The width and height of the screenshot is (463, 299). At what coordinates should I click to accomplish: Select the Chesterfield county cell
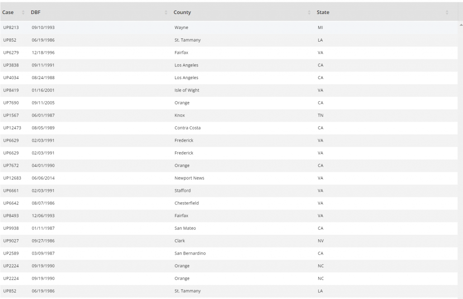pos(187,203)
